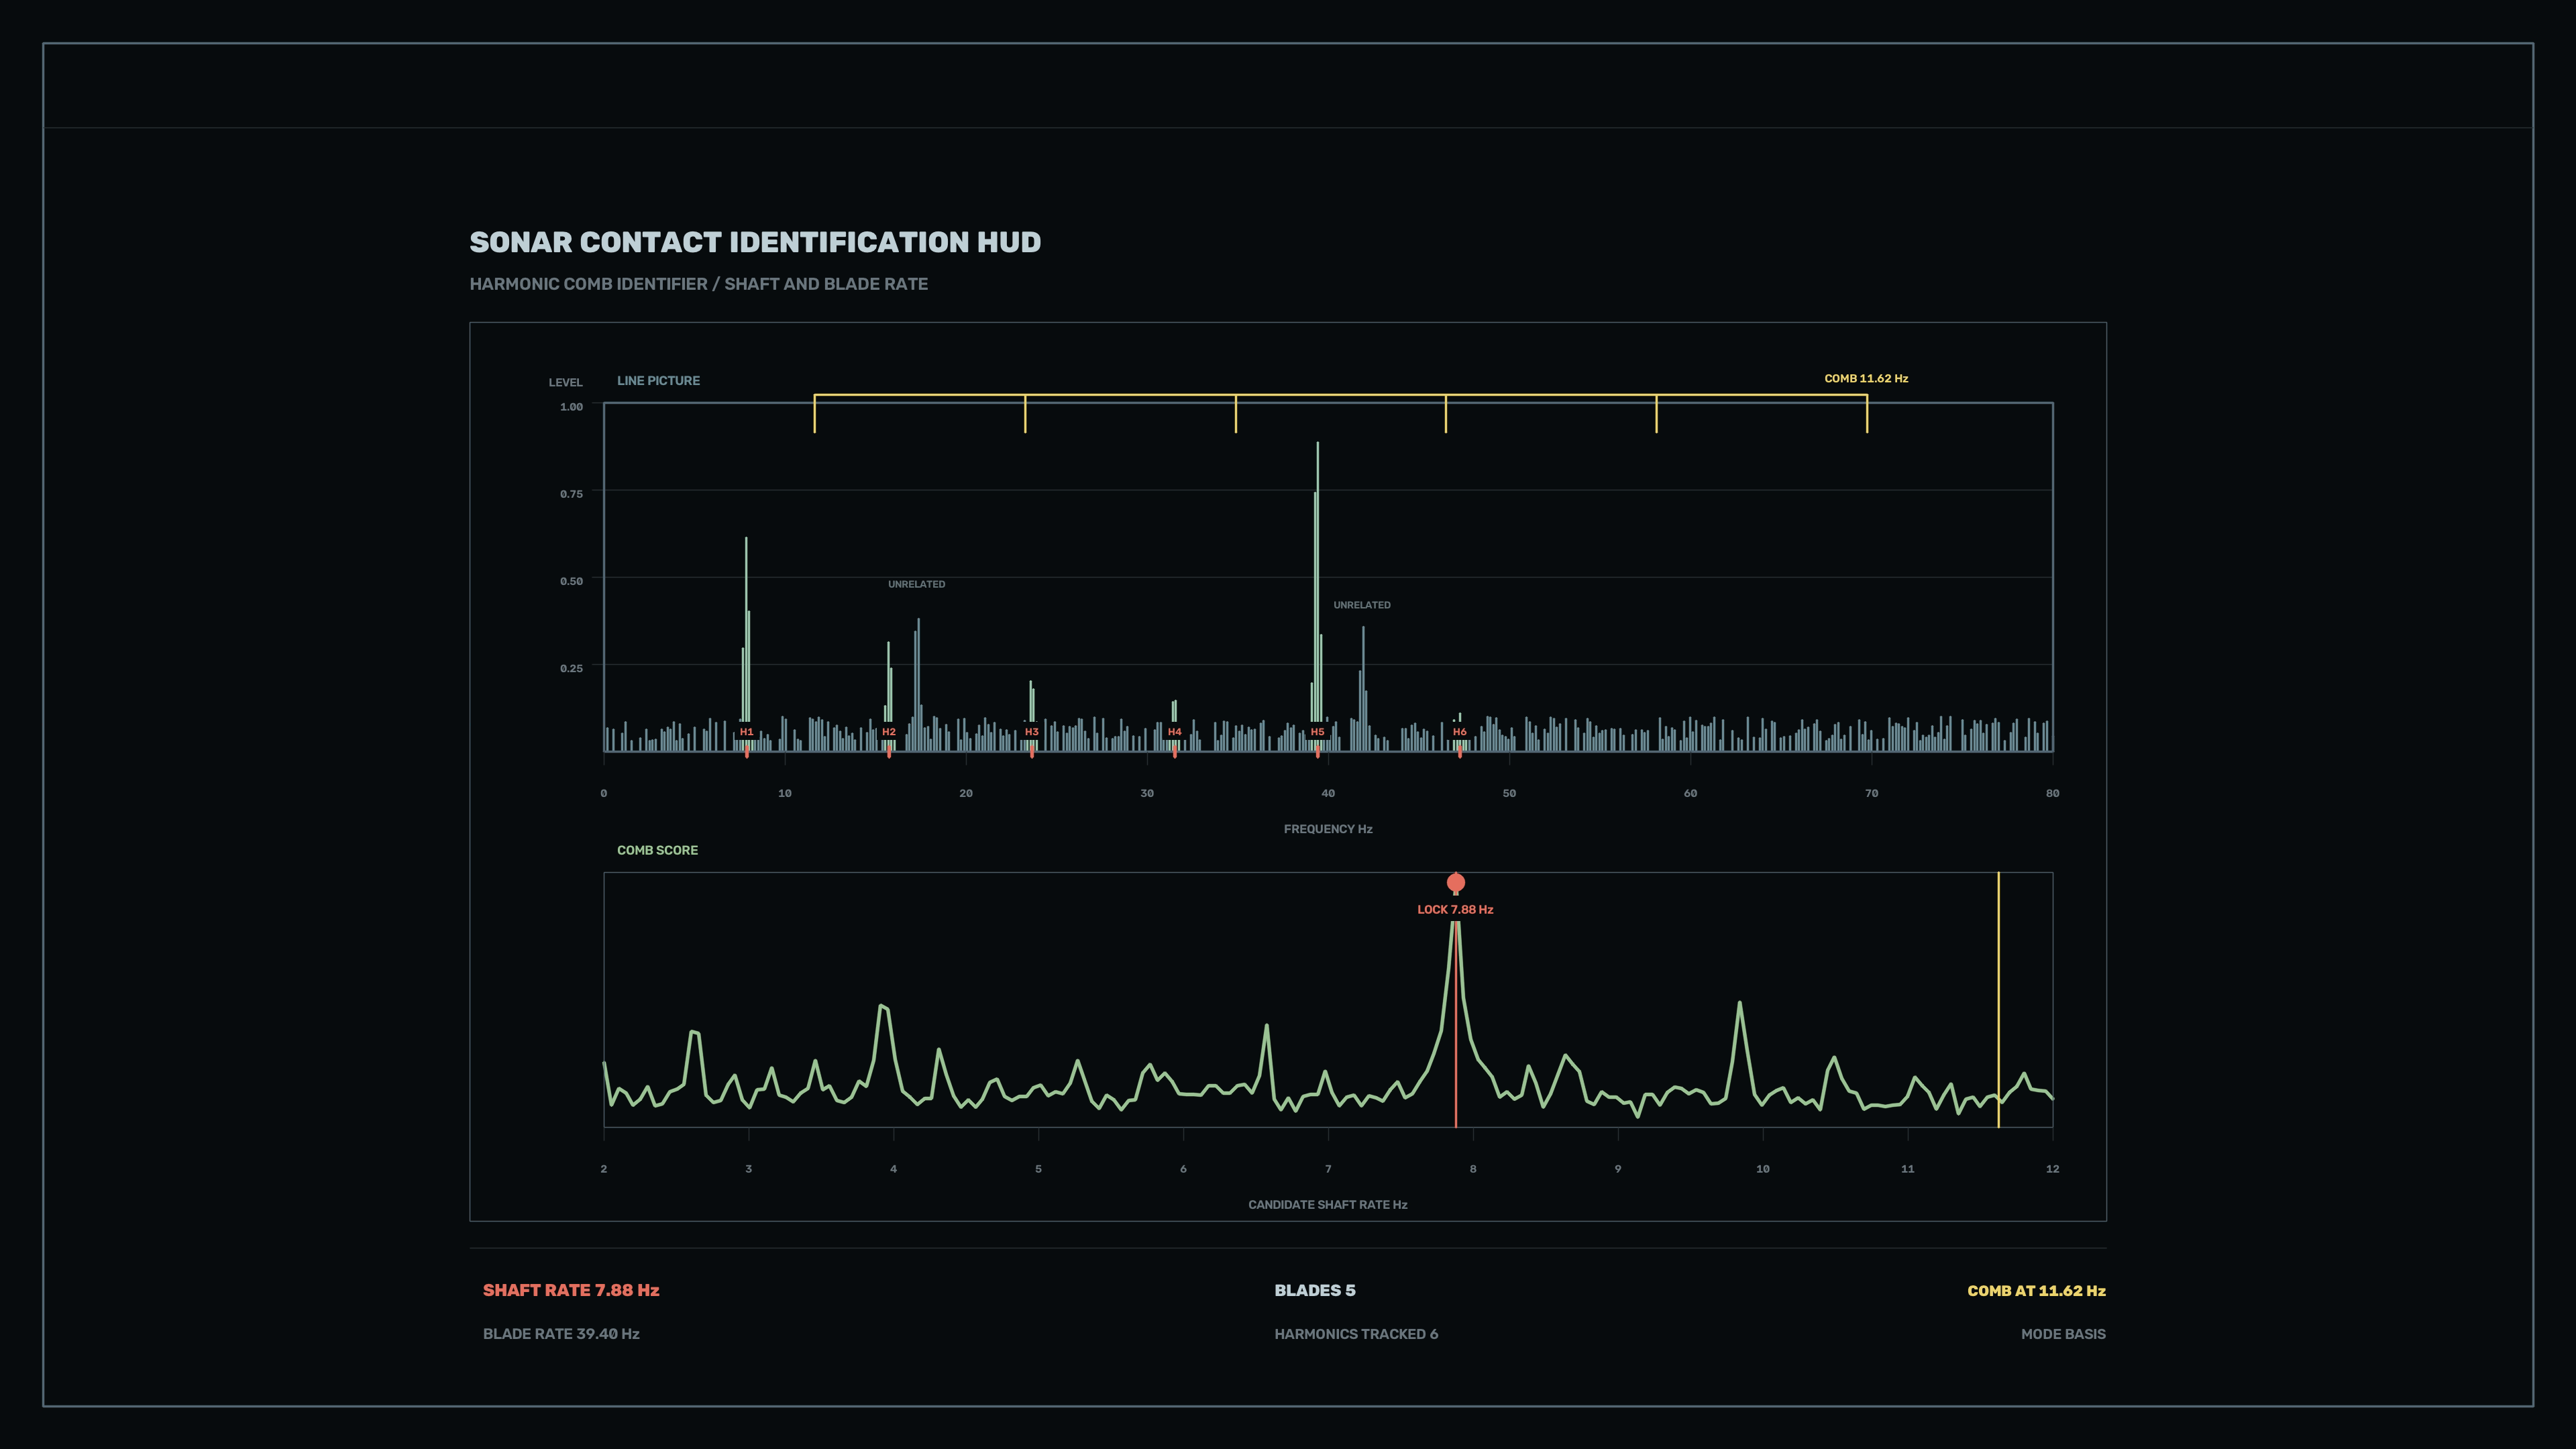The height and width of the screenshot is (1449, 2576).
Task: Click HARMONICS TRACKED 6 text
Action: click(x=1356, y=1334)
